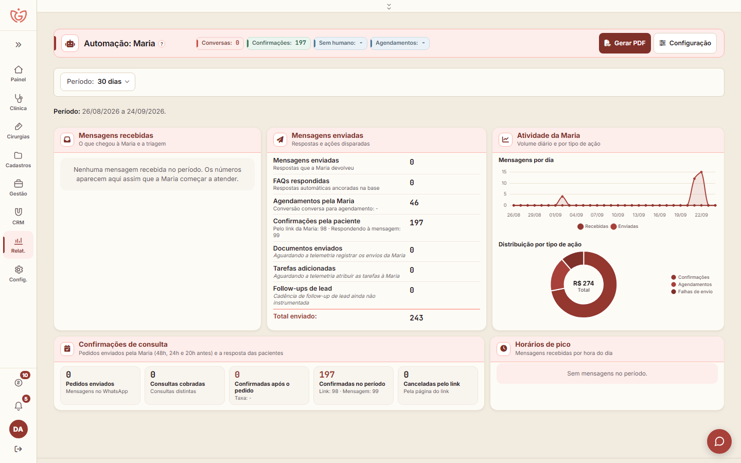
Task: Click the Confirmadas no período card
Action: tap(354, 385)
